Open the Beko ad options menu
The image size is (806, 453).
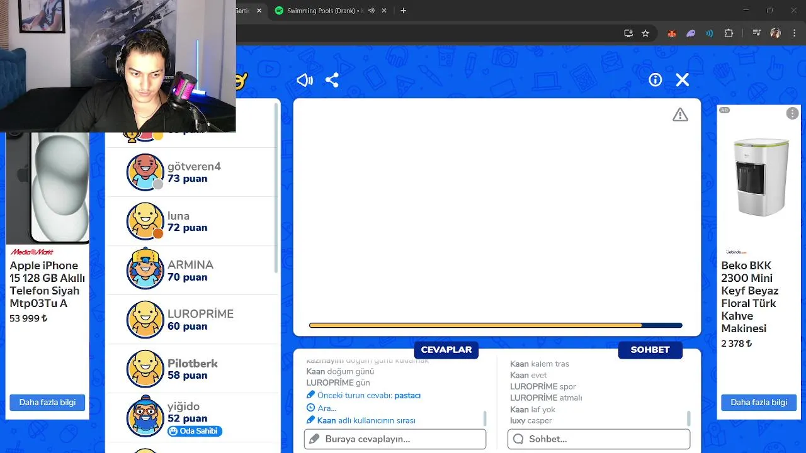(792, 113)
